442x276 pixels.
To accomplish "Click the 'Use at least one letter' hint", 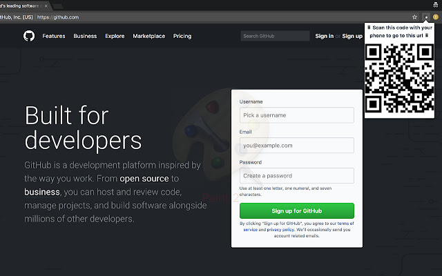I will (x=285, y=191).
